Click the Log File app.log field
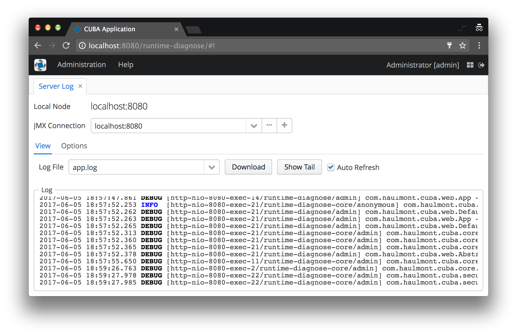 136,167
